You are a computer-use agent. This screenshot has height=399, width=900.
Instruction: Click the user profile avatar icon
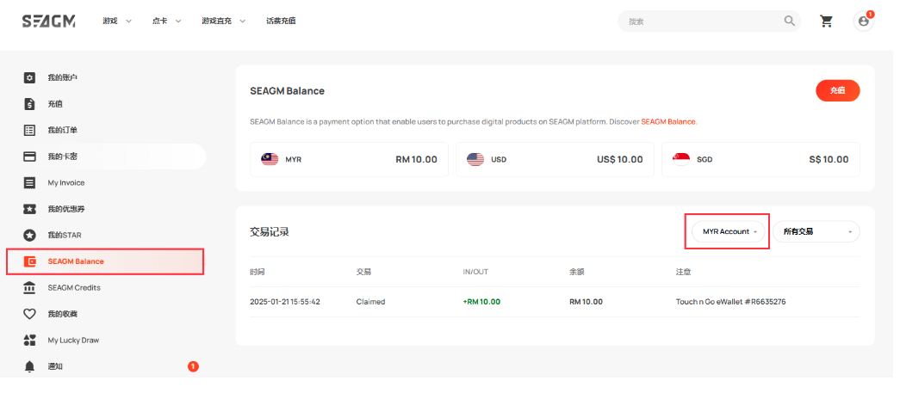point(863,21)
